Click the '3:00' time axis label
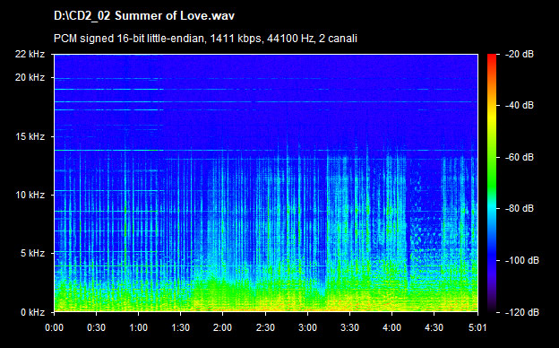559x348 pixels. [307, 327]
